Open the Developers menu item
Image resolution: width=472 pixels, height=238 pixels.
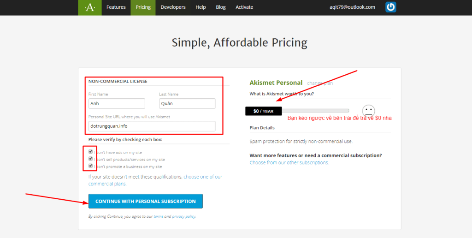click(x=173, y=7)
